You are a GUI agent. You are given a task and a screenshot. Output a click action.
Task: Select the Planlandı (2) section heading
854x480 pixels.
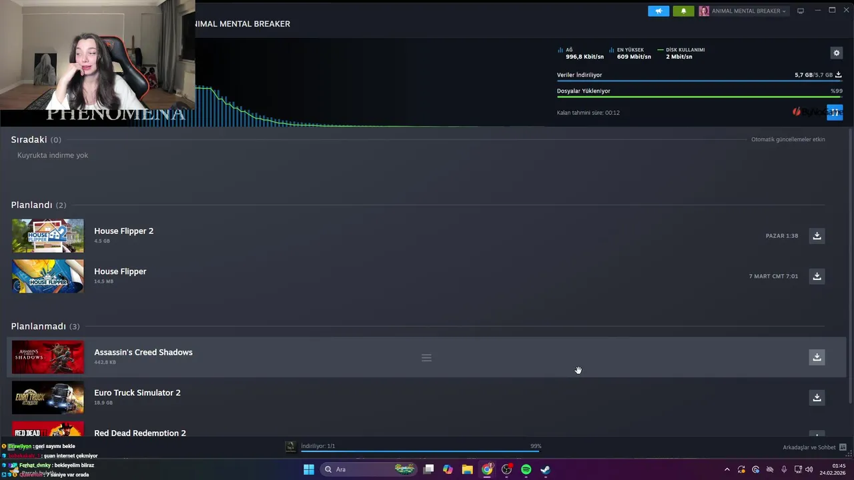pyautogui.click(x=39, y=205)
